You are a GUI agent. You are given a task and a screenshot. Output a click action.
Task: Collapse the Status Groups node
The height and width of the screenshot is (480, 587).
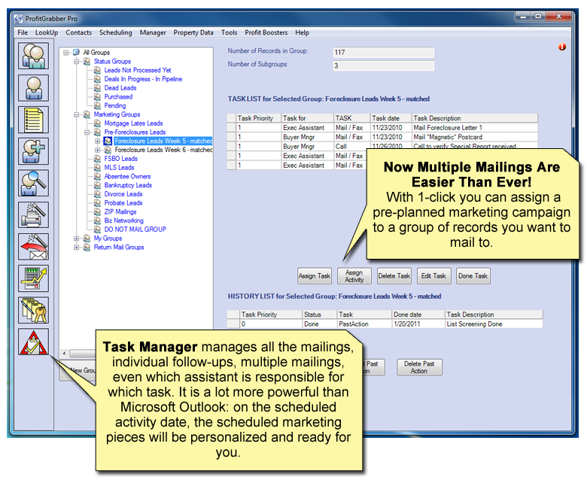pyautogui.click(x=76, y=62)
